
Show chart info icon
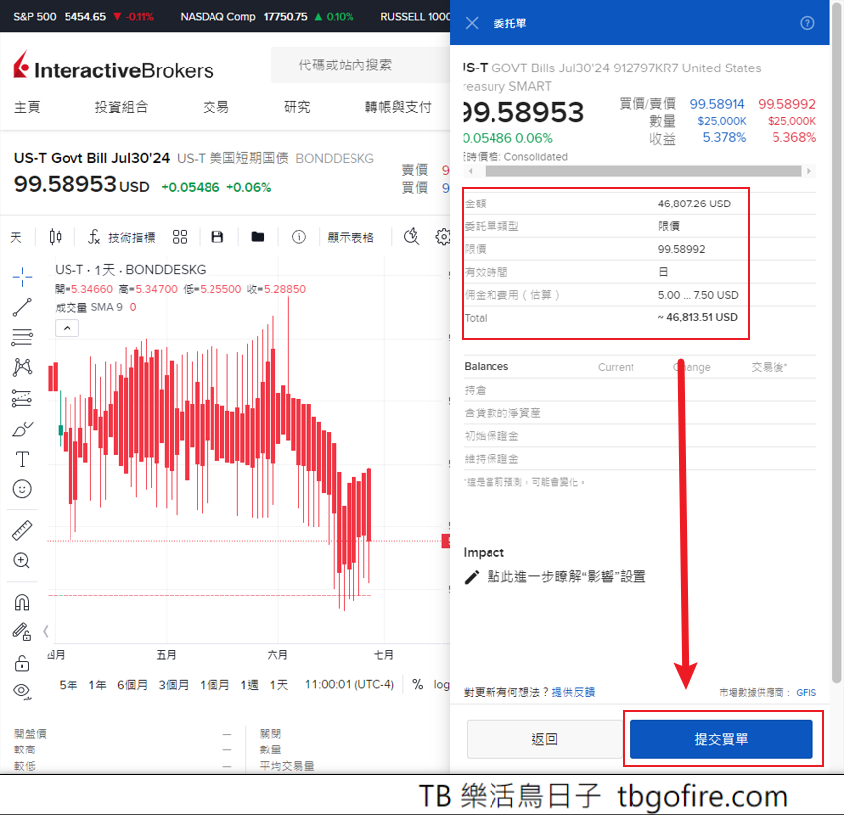[299, 237]
